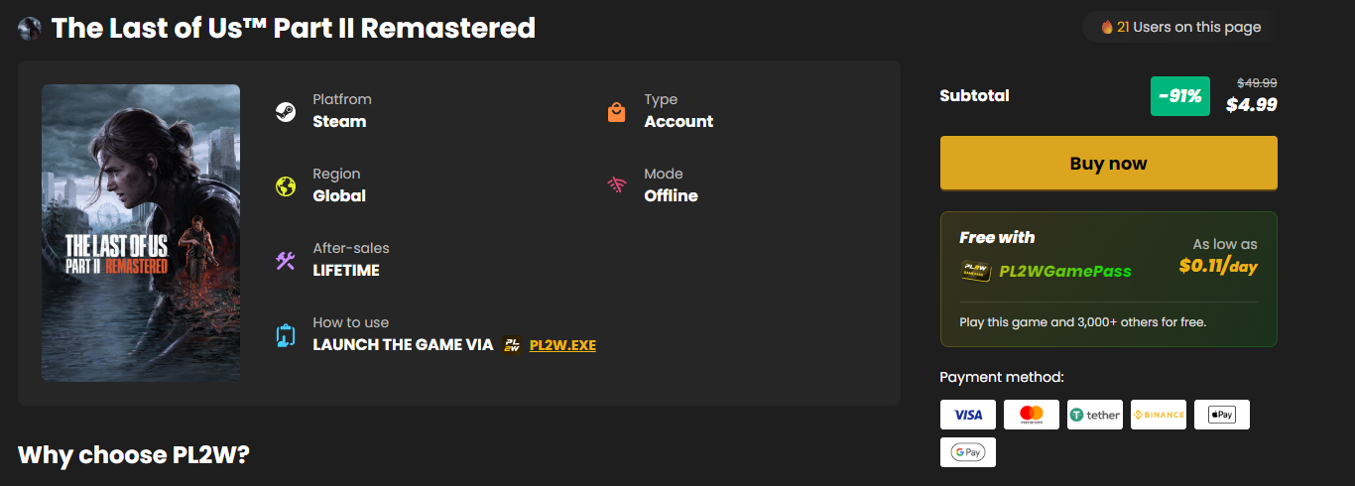
Task: Click the After-sales tools icon
Action: click(x=286, y=260)
